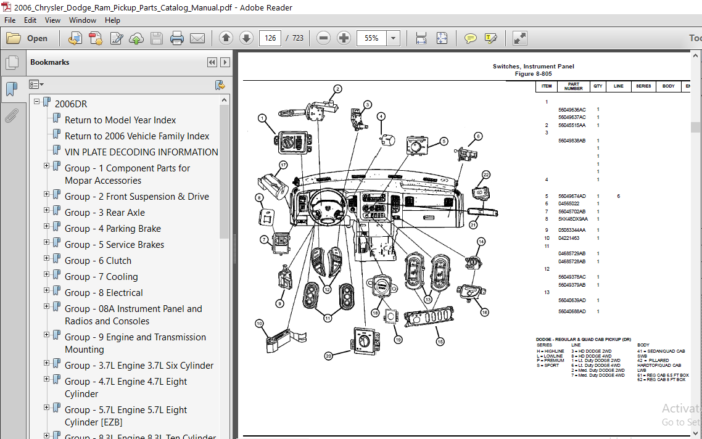
Task: Open the bookmark options dropdown menu
Action: pos(36,84)
